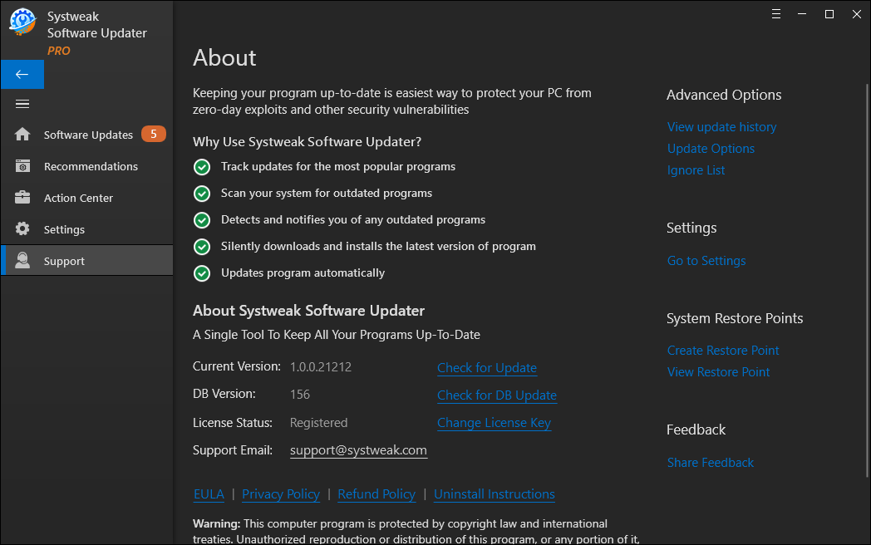Click the blue back arrow button
This screenshot has height=545, width=871.
pos(22,74)
